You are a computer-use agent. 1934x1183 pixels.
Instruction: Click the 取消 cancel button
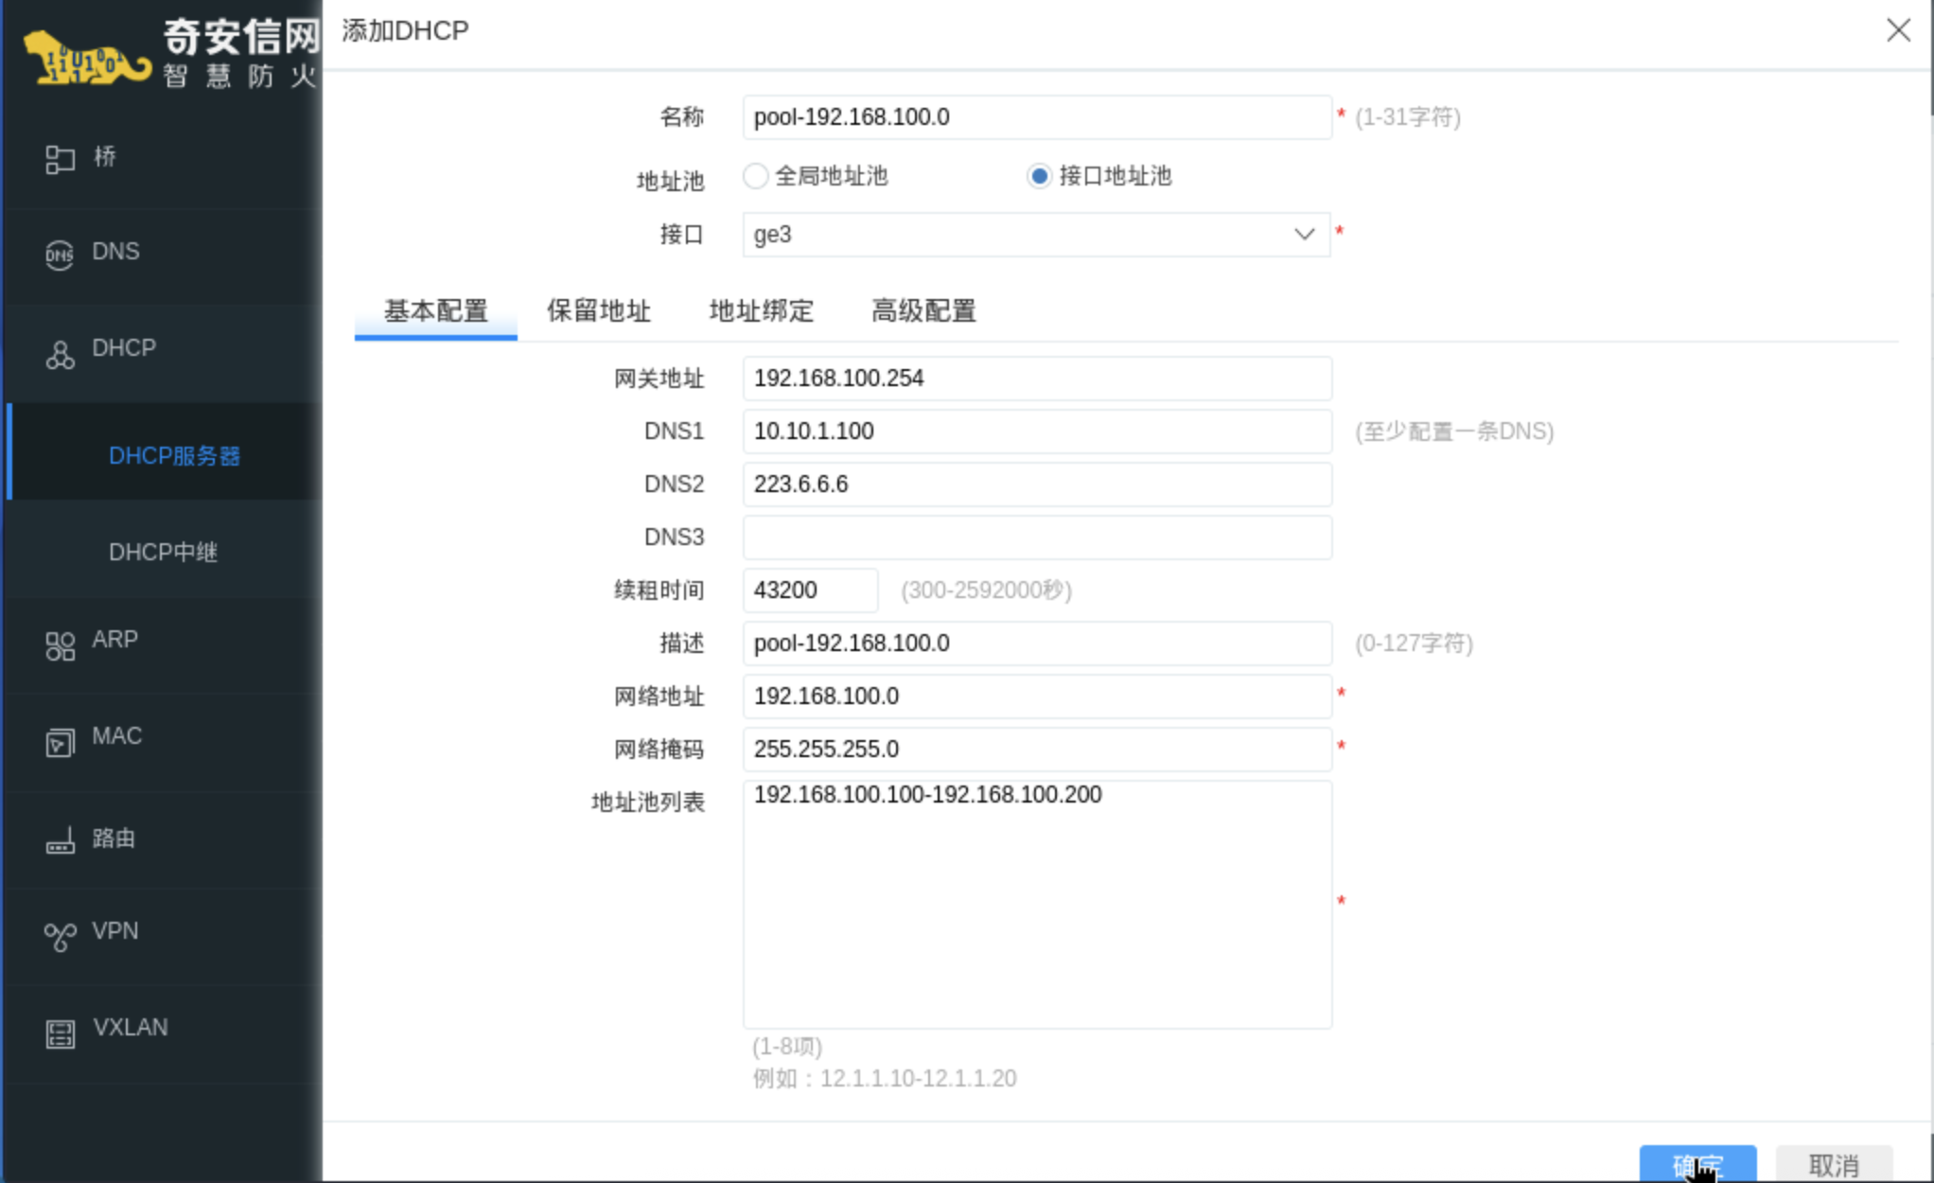[1834, 1164]
